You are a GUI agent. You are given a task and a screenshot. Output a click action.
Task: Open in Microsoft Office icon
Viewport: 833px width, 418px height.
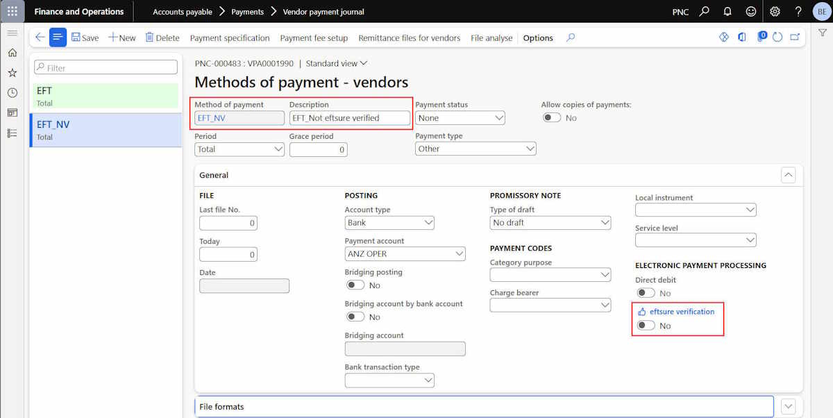click(742, 37)
